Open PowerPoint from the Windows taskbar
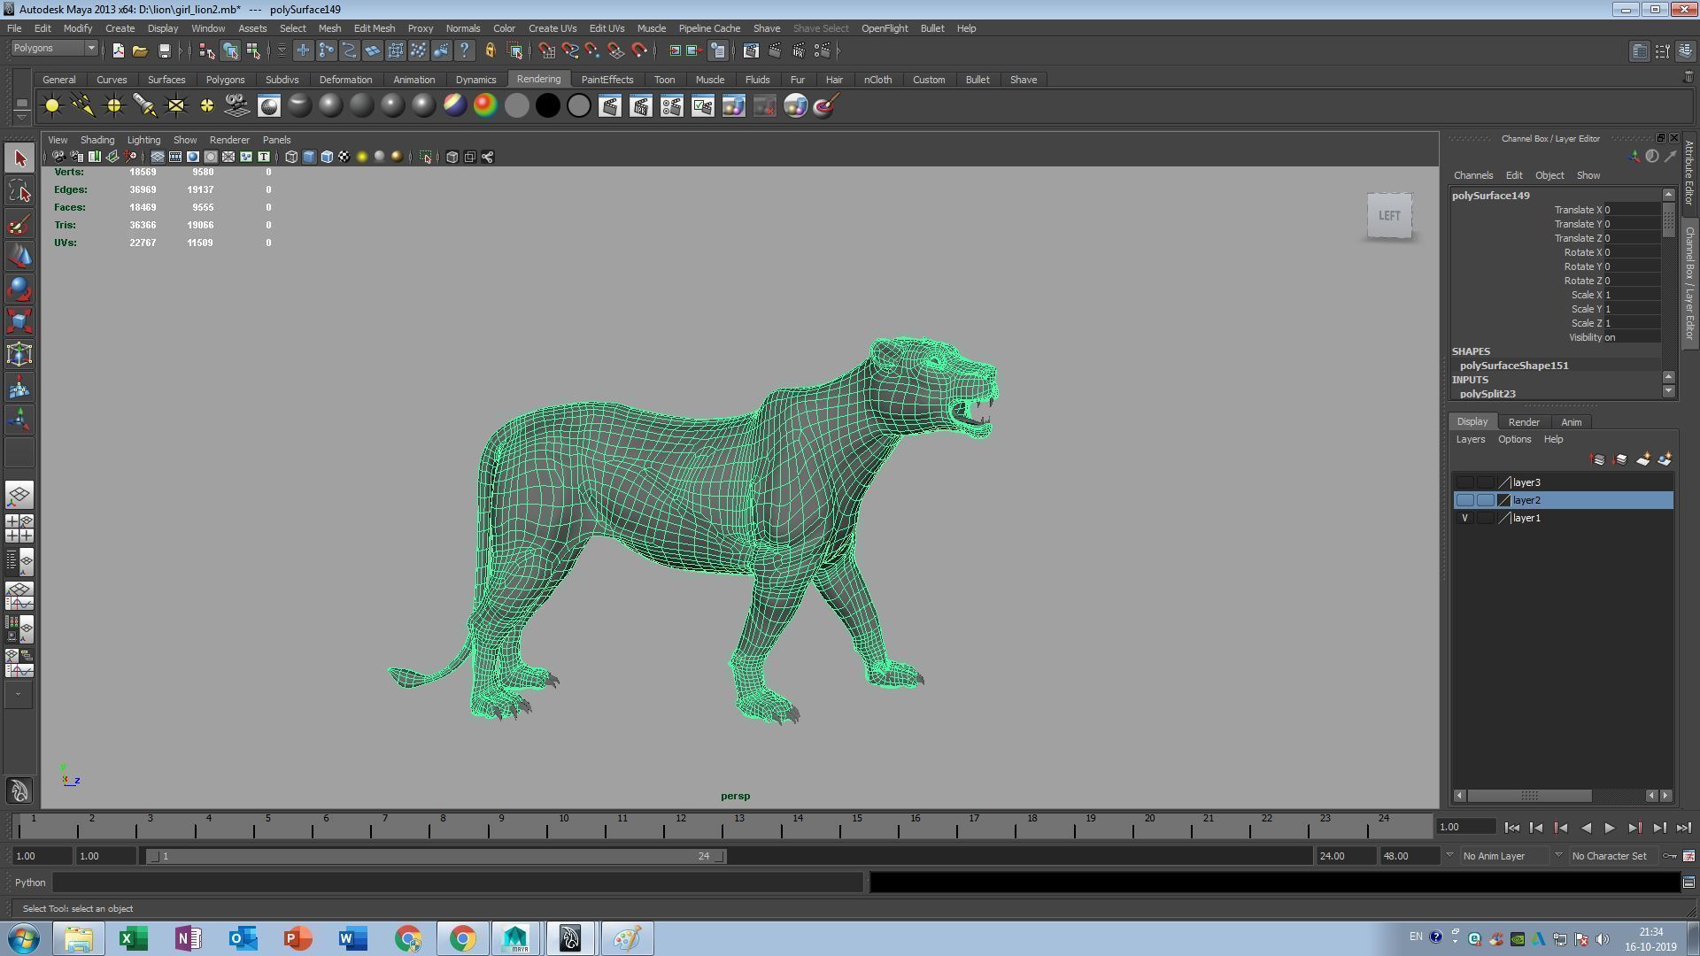The height and width of the screenshot is (956, 1700). (298, 938)
